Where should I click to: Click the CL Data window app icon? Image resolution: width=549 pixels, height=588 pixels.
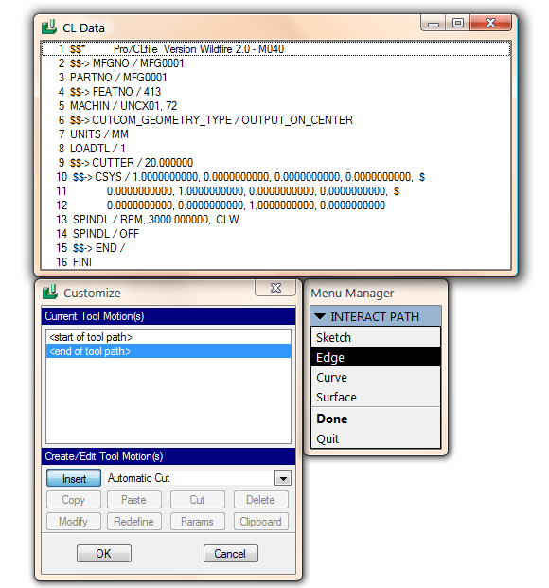[49, 27]
